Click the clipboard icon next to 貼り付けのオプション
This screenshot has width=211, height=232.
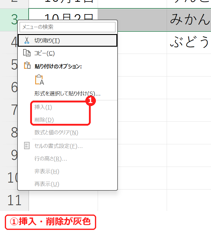click(27, 65)
